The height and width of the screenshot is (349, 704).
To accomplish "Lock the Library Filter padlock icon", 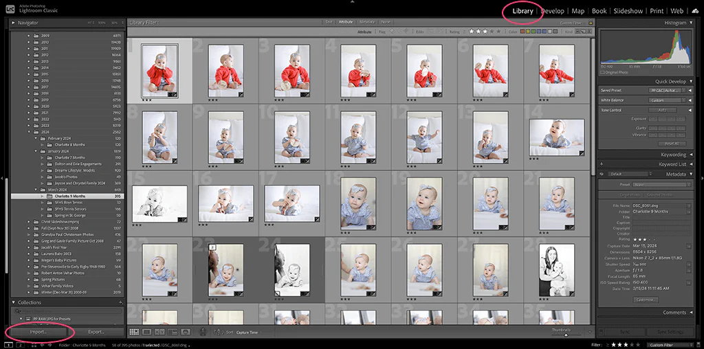I will pos(590,23).
